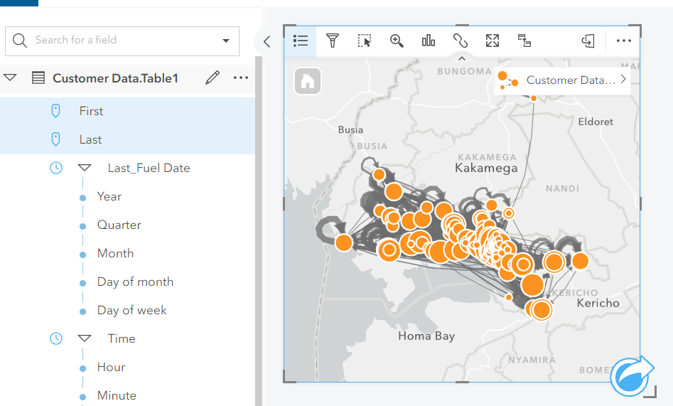The width and height of the screenshot is (673, 406).
Task: Collapse the Time field group
Action: 85,339
